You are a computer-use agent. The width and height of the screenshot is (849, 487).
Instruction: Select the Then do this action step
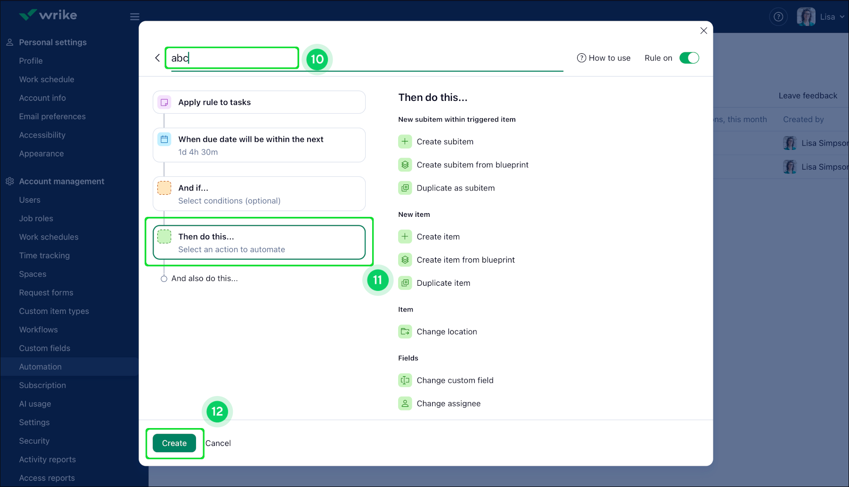click(259, 242)
